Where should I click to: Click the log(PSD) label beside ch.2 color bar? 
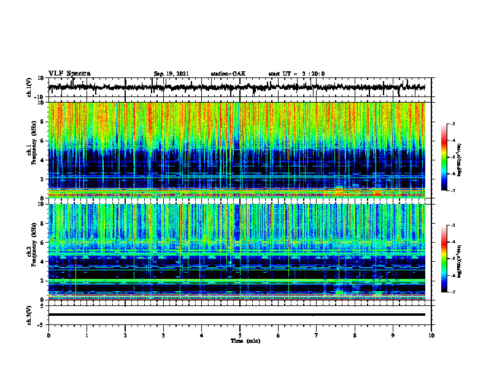460,262
